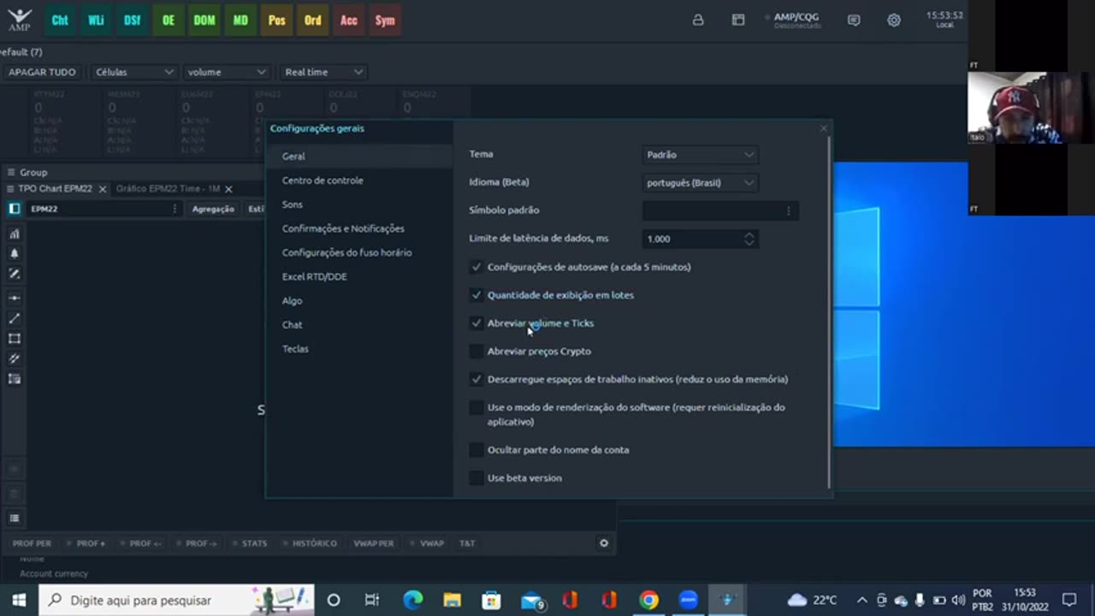Image resolution: width=1095 pixels, height=616 pixels.
Task: Click the alert bell in chart sidebar
Action: 15,254
